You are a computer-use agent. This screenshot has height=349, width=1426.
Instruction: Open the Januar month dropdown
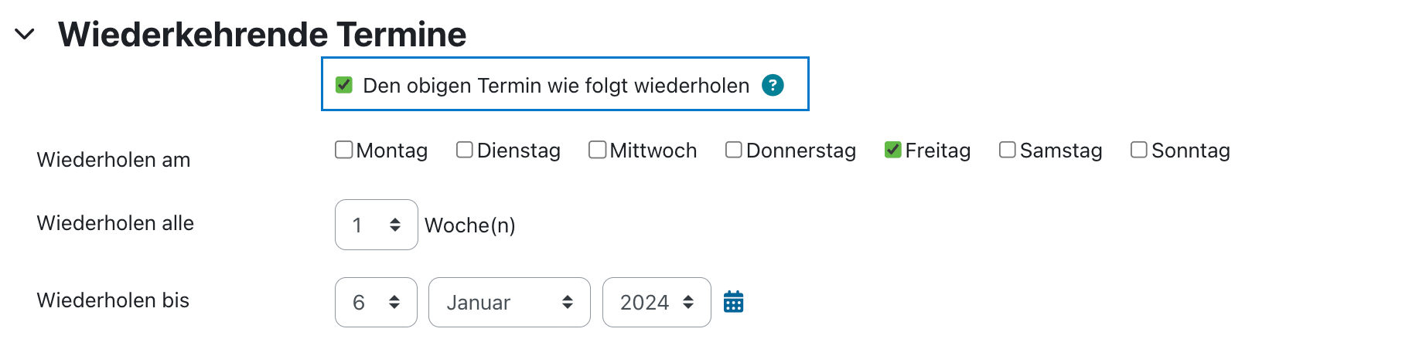click(x=510, y=302)
